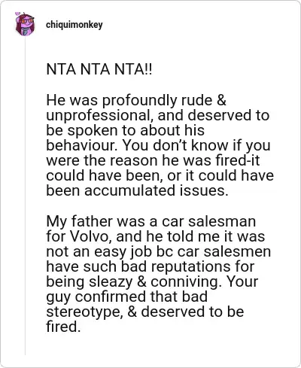
Task: Click the word 'unprofessional,' in the comment
Action: pyautogui.click(x=99, y=116)
